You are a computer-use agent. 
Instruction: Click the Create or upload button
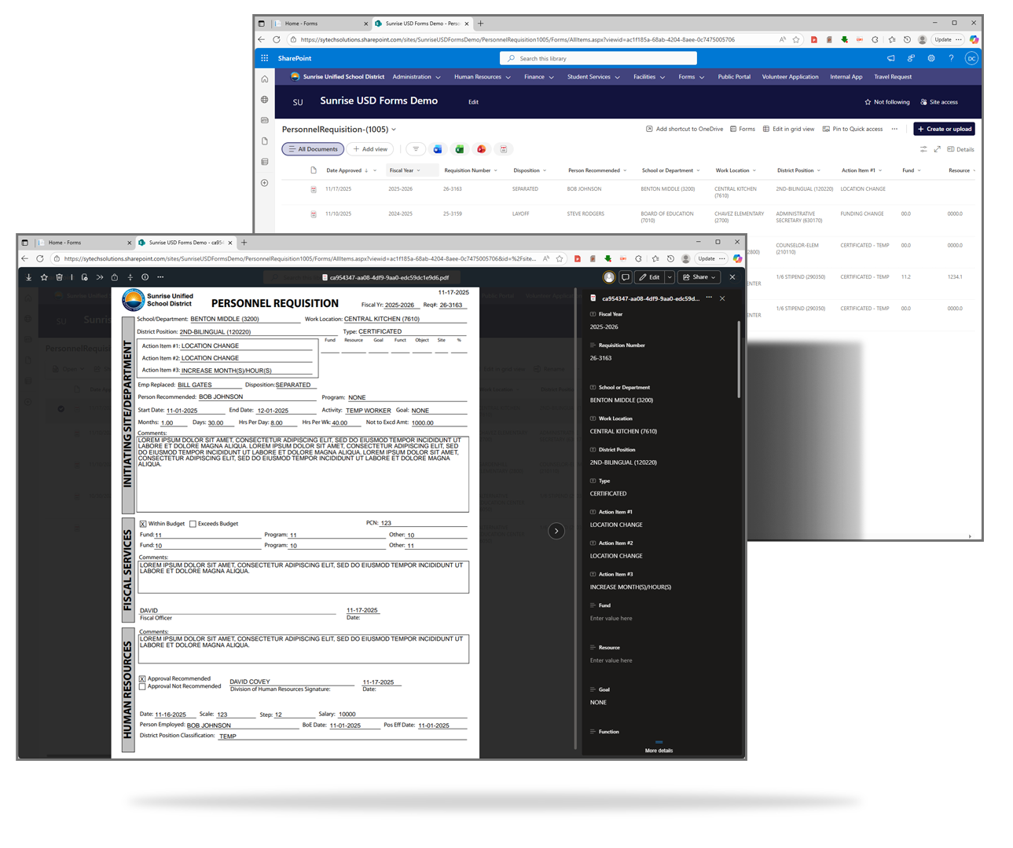945,129
